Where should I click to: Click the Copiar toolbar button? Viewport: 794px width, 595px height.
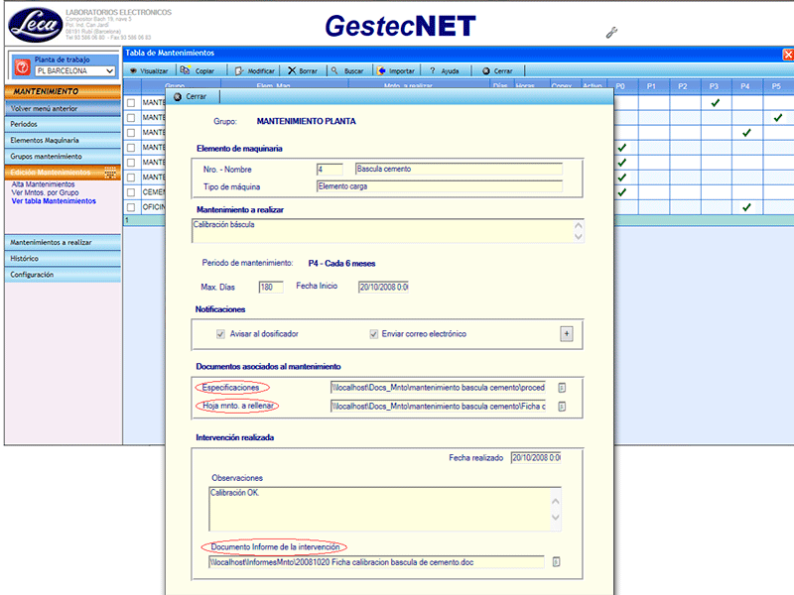[x=198, y=70]
